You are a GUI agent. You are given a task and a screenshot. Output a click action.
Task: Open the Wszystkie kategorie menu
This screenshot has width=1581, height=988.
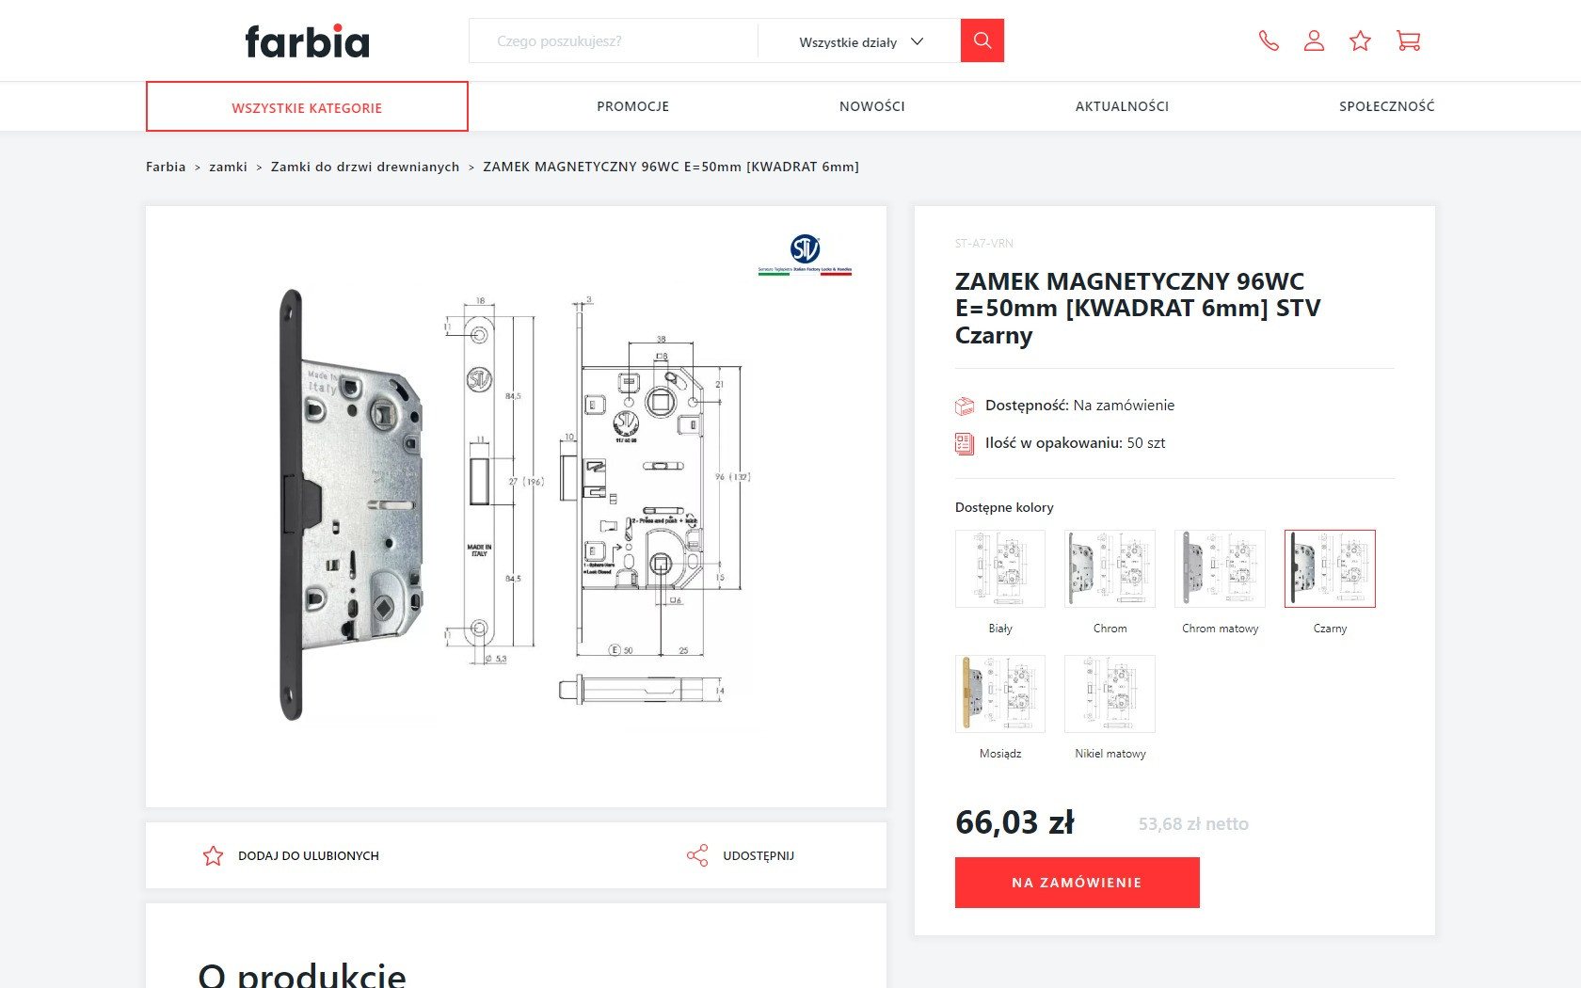pyautogui.click(x=307, y=106)
